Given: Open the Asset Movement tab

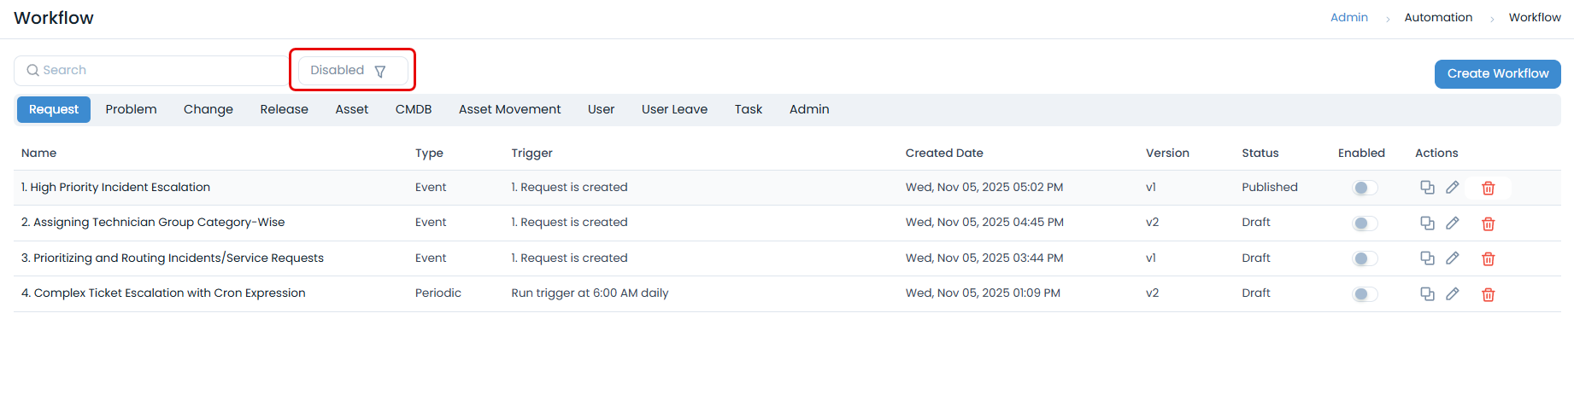Looking at the screenshot, I should pyautogui.click(x=509, y=109).
